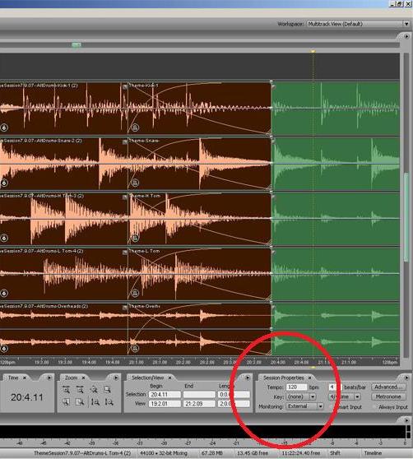This screenshot has height=459, width=413.
Task: Open Zoom panel options menu arrow
Action: point(116,378)
